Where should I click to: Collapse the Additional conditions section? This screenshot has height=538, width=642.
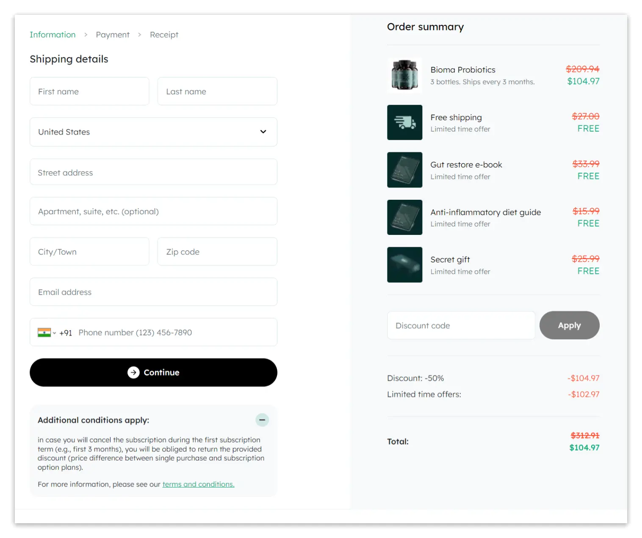point(262,420)
